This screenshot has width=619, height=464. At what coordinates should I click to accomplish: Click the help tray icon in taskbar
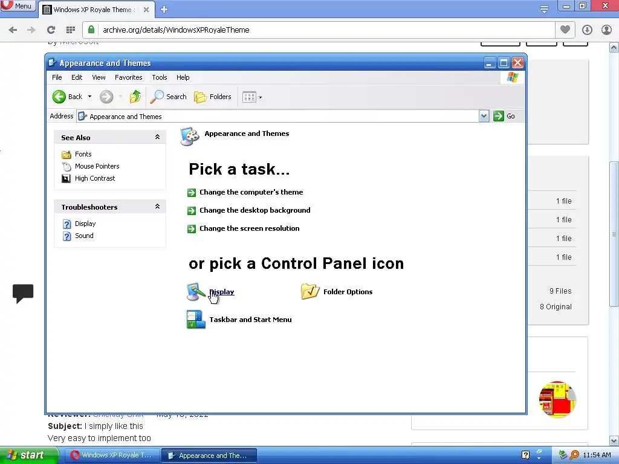coord(525,455)
